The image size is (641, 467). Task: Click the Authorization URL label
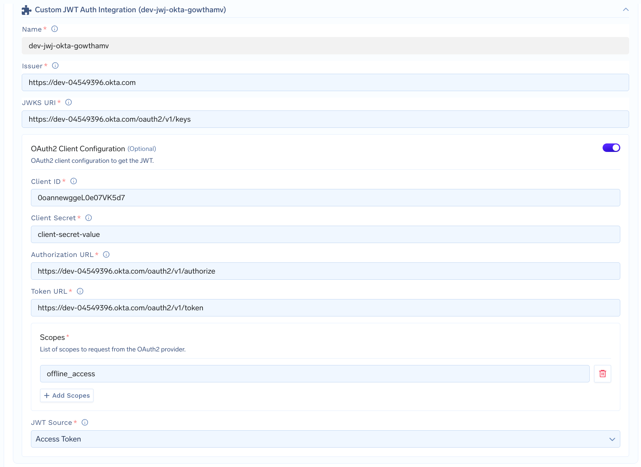[62, 255]
